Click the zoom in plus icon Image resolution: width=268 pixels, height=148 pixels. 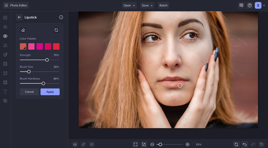coord(187,144)
